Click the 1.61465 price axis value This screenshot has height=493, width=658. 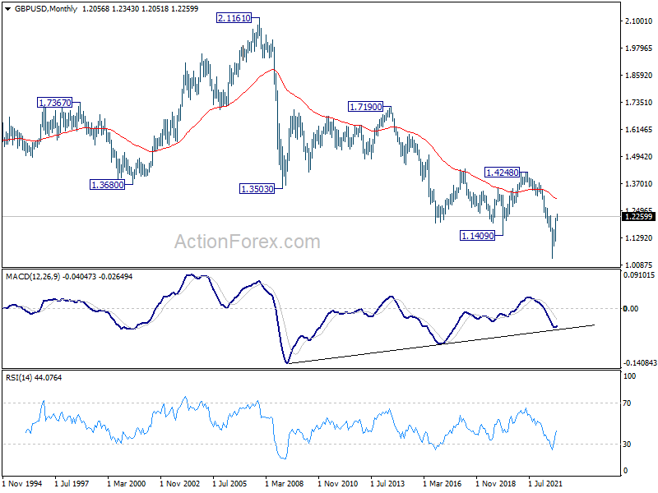(x=639, y=130)
